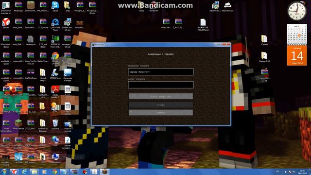Focus the empty server address field

pyautogui.click(x=161, y=85)
